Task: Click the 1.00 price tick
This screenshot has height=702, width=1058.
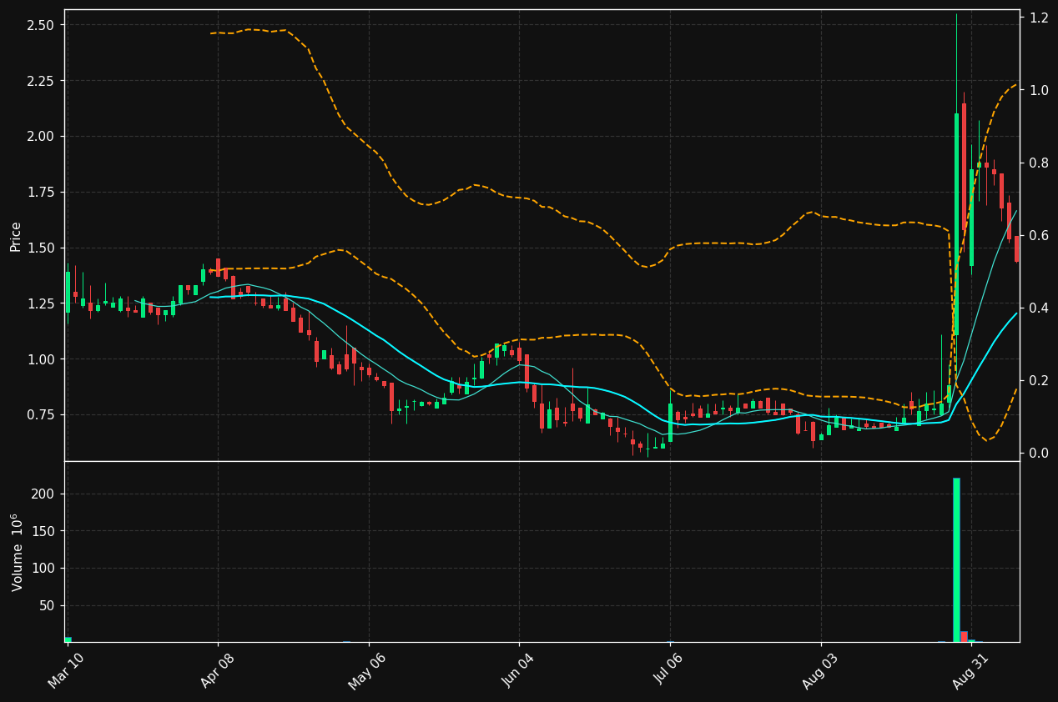Action: [43, 359]
